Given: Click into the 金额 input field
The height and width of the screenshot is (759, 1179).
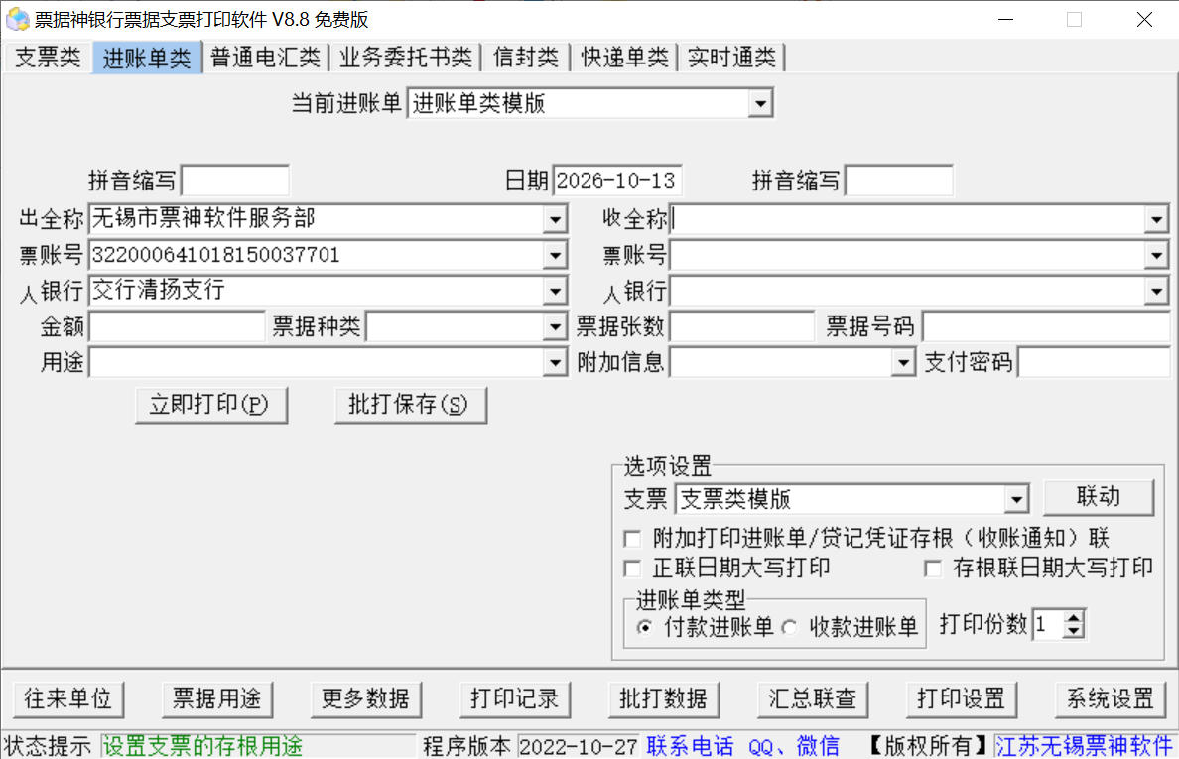Looking at the screenshot, I should (x=178, y=326).
